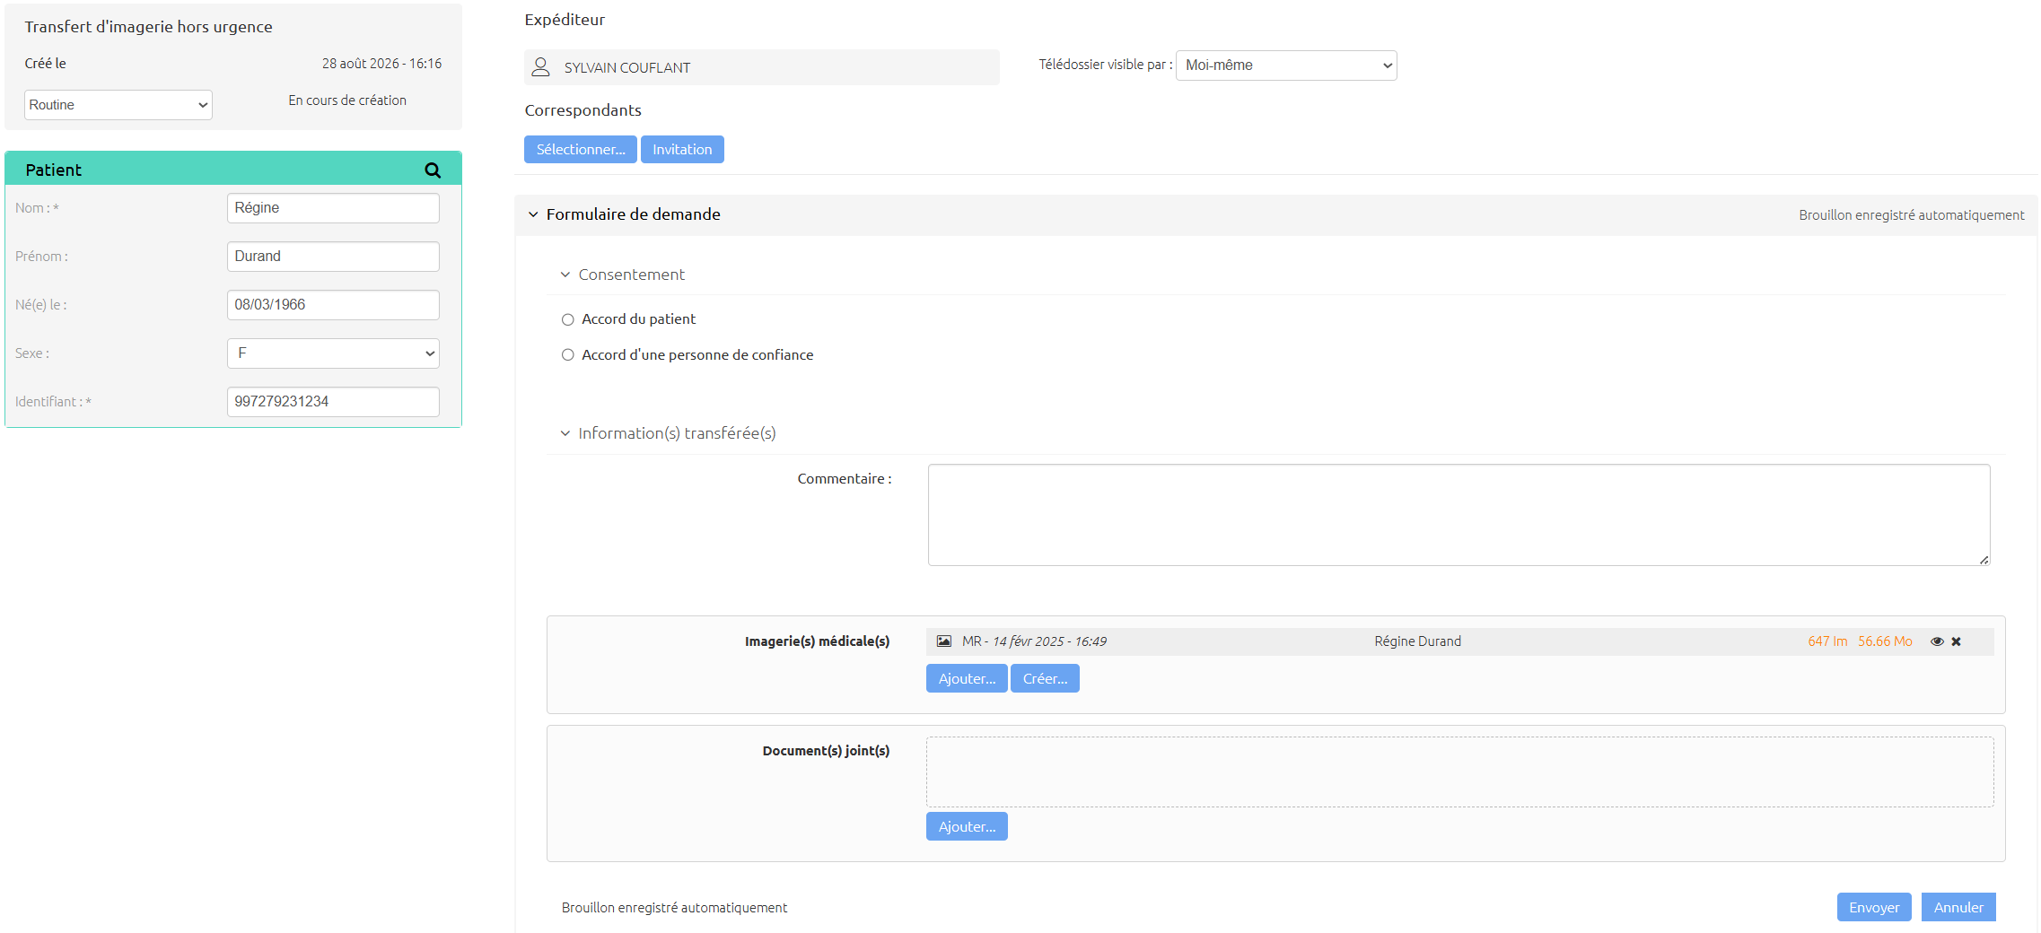Click the sender user icon beside SYLVAIN COUFLANT
The height and width of the screenshot is (933, 2041).
click(540, 67)
